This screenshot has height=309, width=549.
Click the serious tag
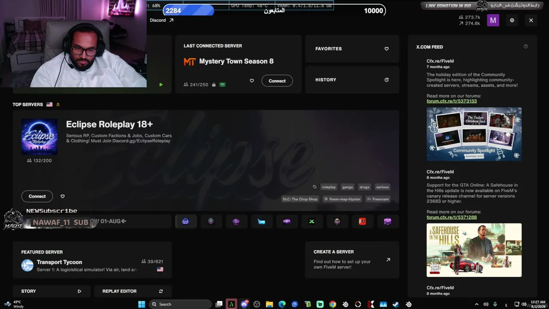click(x=382, y=187)
